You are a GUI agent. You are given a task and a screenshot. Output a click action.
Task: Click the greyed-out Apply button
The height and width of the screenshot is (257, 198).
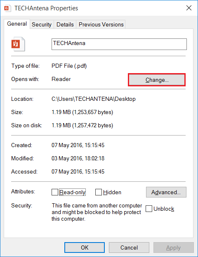(173, 247)
